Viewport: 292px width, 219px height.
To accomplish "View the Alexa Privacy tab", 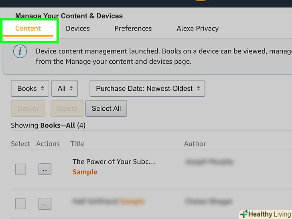I will [198, 28].
